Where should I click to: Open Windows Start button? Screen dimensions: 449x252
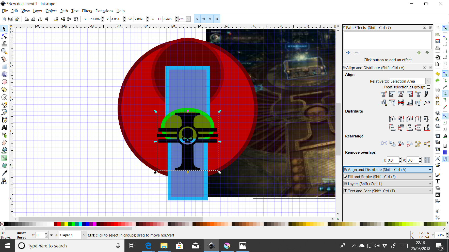(x=8, y=246)
